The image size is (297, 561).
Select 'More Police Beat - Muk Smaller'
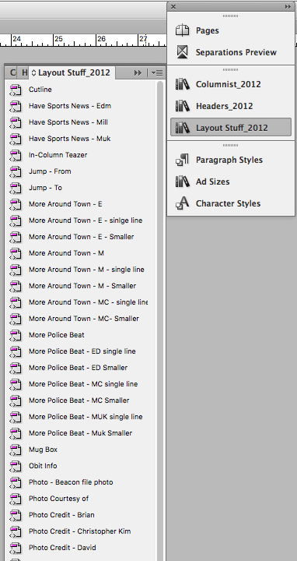[80, 433]
